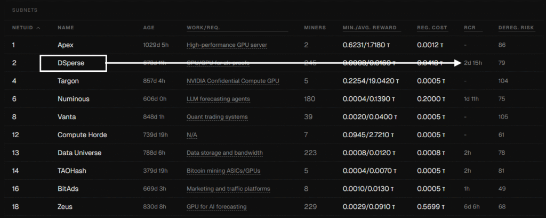Image resolution: width=546 pixels, height=218 pixels.
Task: Select the RCR column header
Action: click(x=470, y=28)
